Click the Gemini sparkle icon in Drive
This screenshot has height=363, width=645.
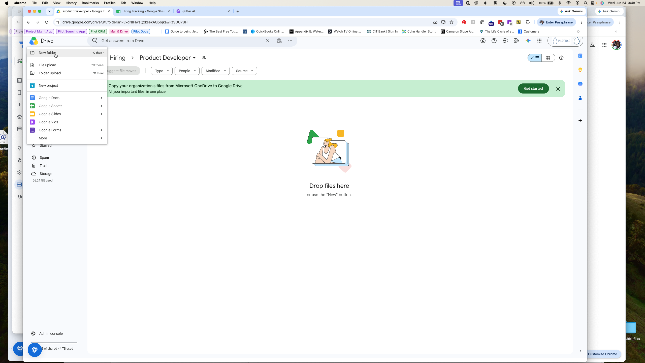pyautogui.click(x=528, y=41)
